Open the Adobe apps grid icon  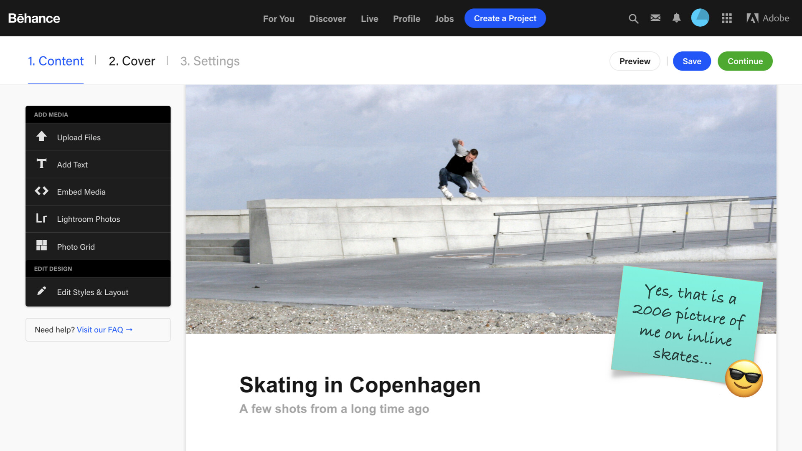click(727, 18)
